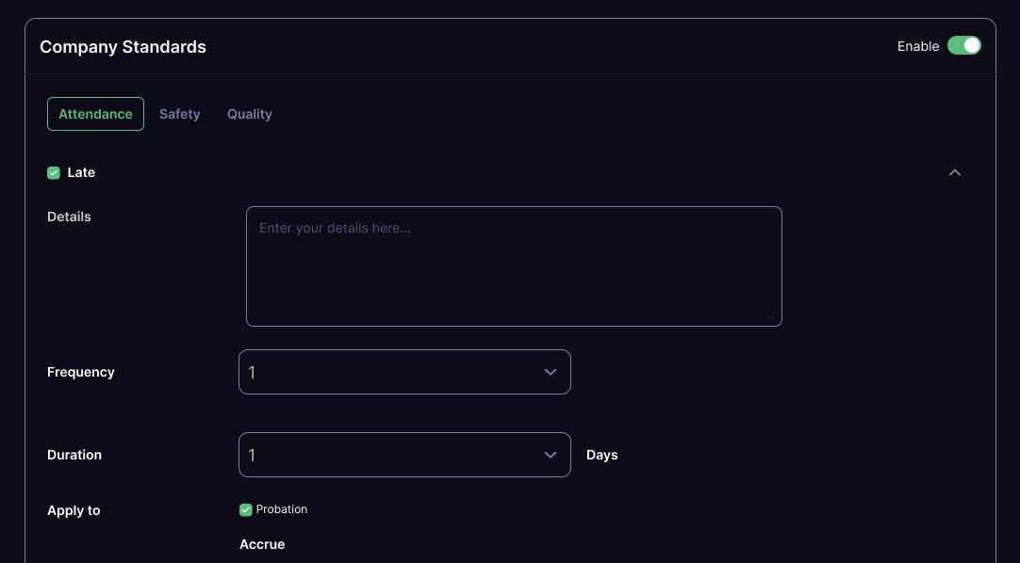Image resolution: width=1020 pixels, height=563 pixels.
Task: Click the Accrue heading
Action: point(262,545)
